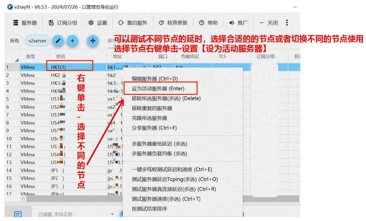The width and height of the screenshot is (366, 221).
Task: Select the v2server group tab
Action: [x=37, y=41]
